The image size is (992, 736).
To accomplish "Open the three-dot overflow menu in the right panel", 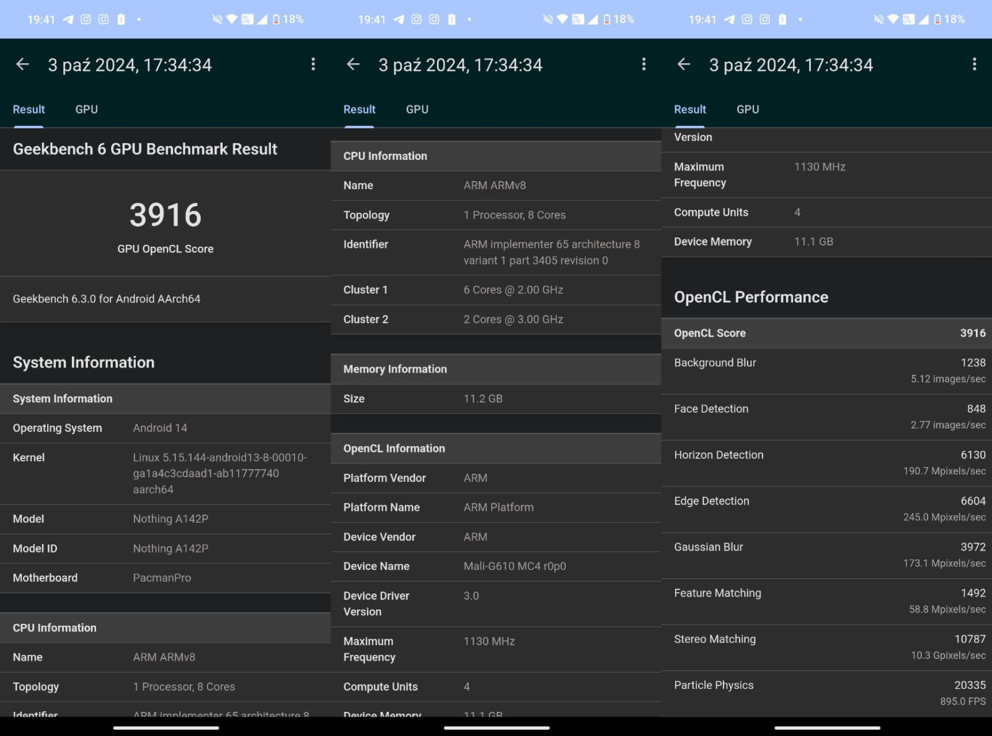I will pyautogui.click(x=974, y=64).
